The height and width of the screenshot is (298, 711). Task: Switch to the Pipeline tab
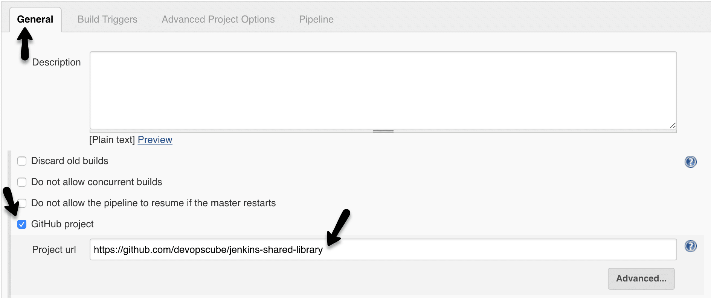[x=316, y=19]
